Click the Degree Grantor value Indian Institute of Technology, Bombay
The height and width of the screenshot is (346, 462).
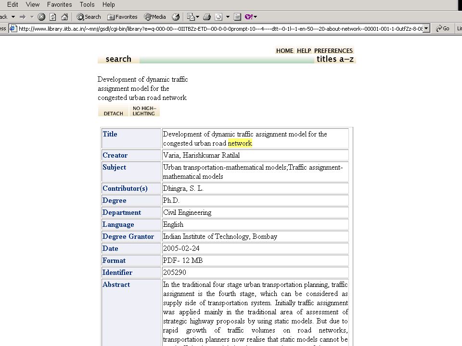[220, 236]
